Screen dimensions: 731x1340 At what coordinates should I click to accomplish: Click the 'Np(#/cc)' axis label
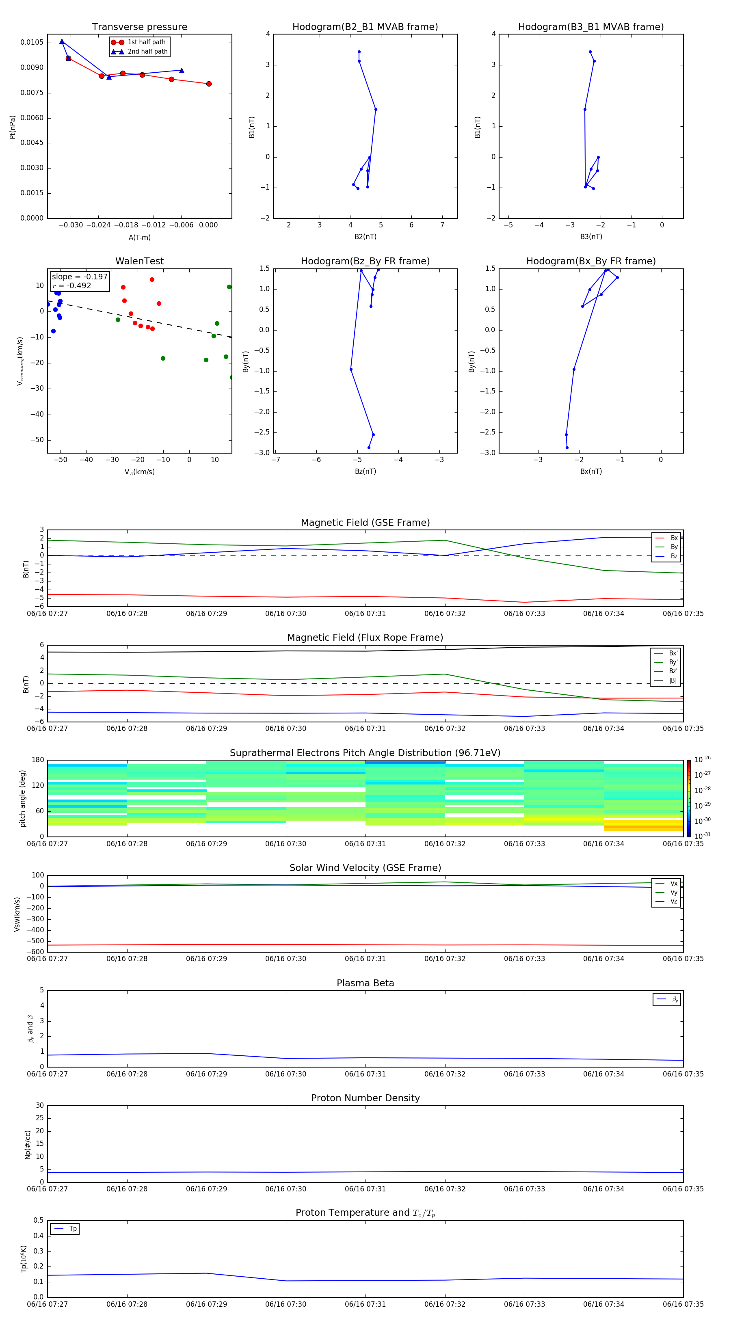click(x=28, y=1144)
